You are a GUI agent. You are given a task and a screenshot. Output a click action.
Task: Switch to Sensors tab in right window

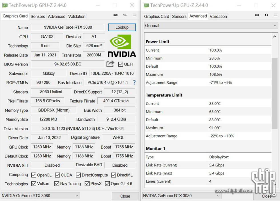tap(179, 17)
